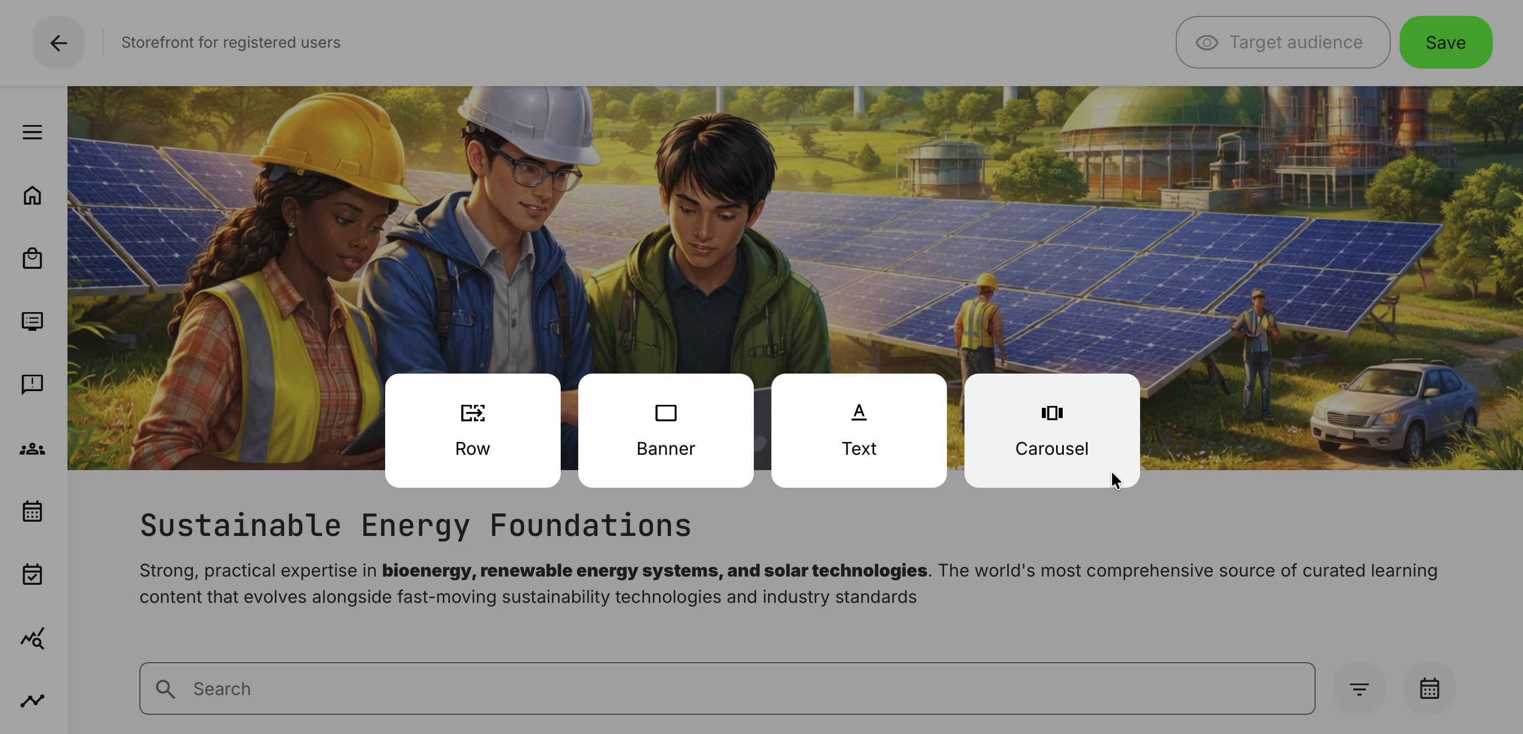Click the back arrow button

[x=59, y=43]
